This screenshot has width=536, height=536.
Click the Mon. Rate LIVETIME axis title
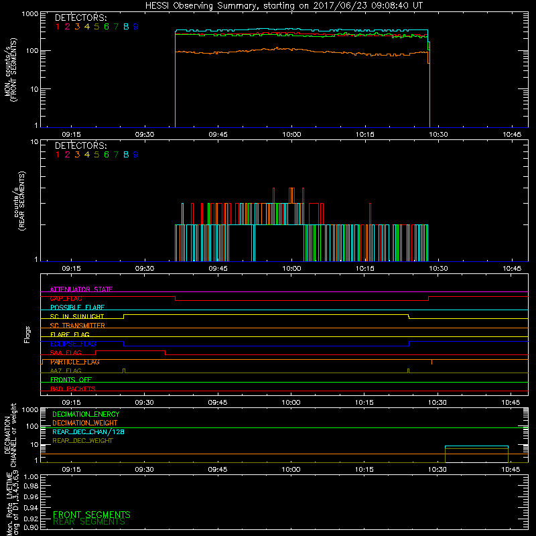pos(13,503)
